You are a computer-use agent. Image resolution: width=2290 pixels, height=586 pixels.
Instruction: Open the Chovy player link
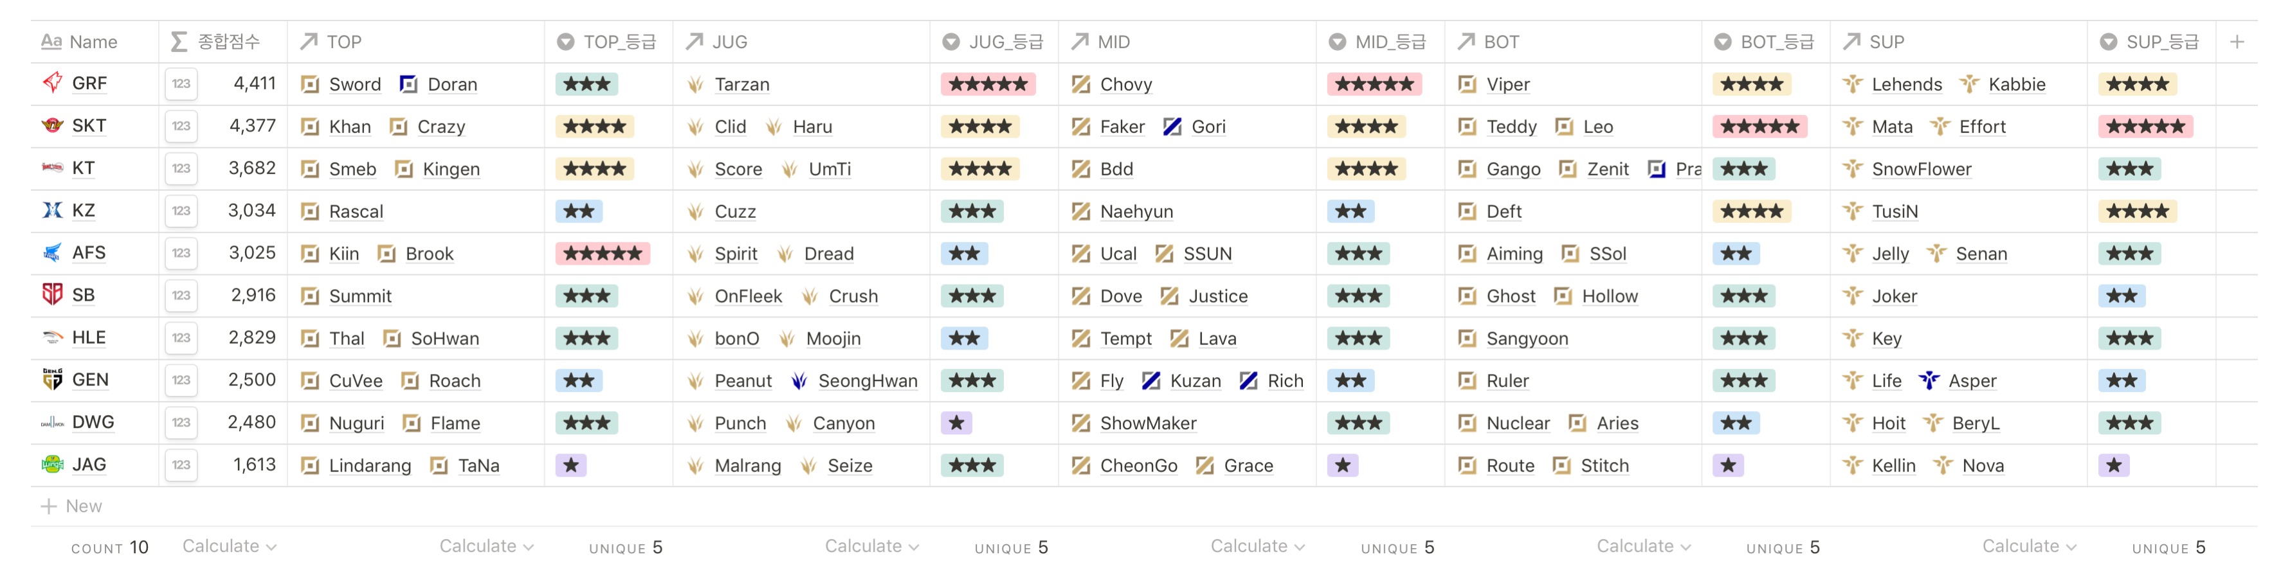coord(1125,84)
